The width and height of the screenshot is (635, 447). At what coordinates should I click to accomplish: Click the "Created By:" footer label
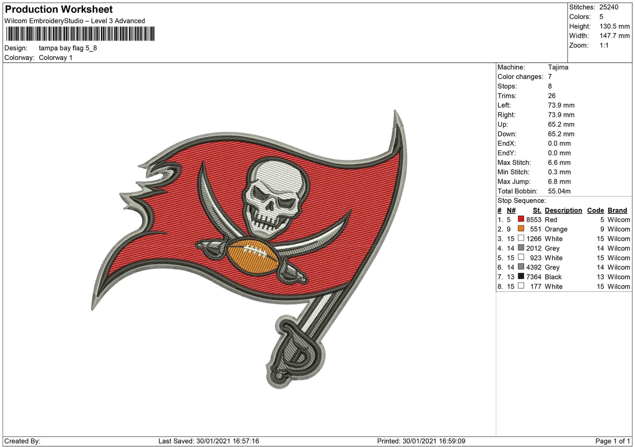22,441
